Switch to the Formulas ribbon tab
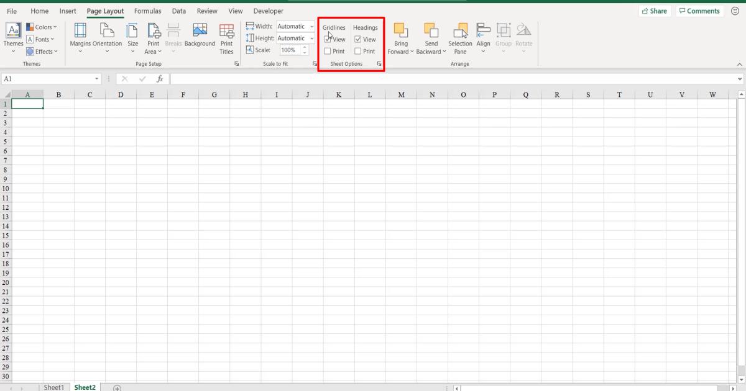 coord(147,11)
